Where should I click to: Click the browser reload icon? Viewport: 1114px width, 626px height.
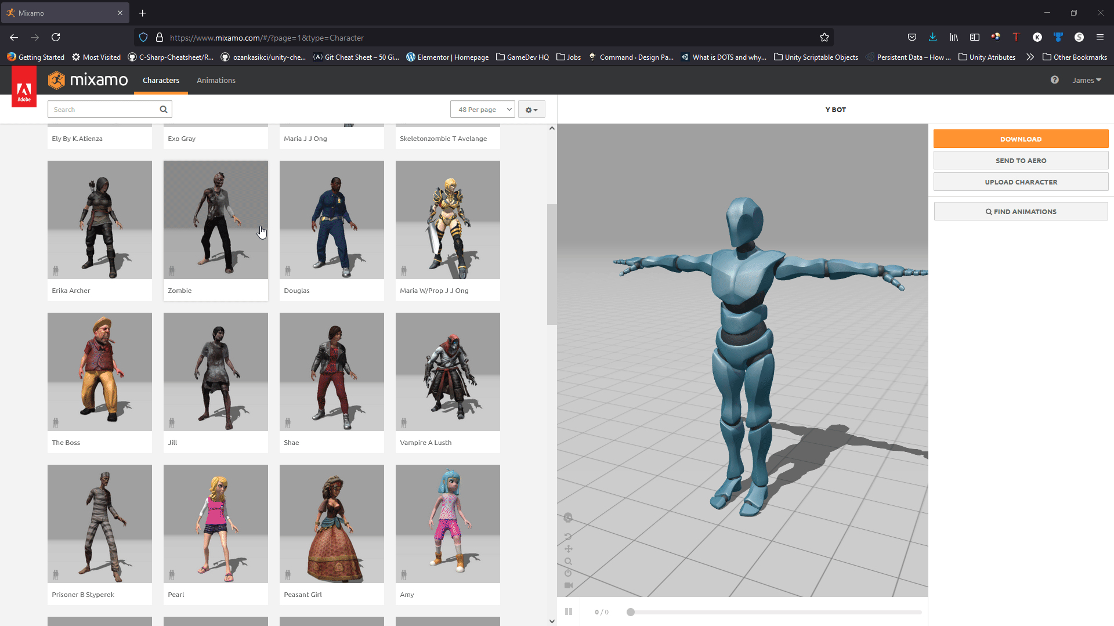(x=56, y=37)
